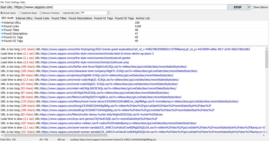Image resolution: width=269 pixels, height=141 pixels.
Task: Switch to the Found H2 Tags tab
Action: pos(124,18)
